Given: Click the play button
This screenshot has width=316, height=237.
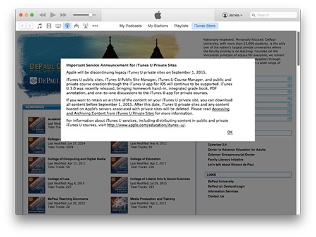Looking at the screenshot, I should point(53,15).
